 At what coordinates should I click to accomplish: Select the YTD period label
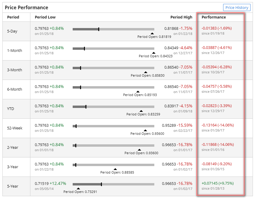click(11, 109)
